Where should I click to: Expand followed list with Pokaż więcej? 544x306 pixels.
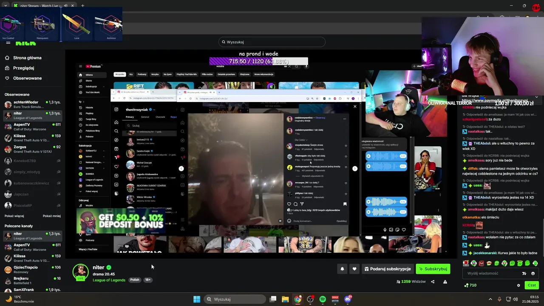coord(14,216)
